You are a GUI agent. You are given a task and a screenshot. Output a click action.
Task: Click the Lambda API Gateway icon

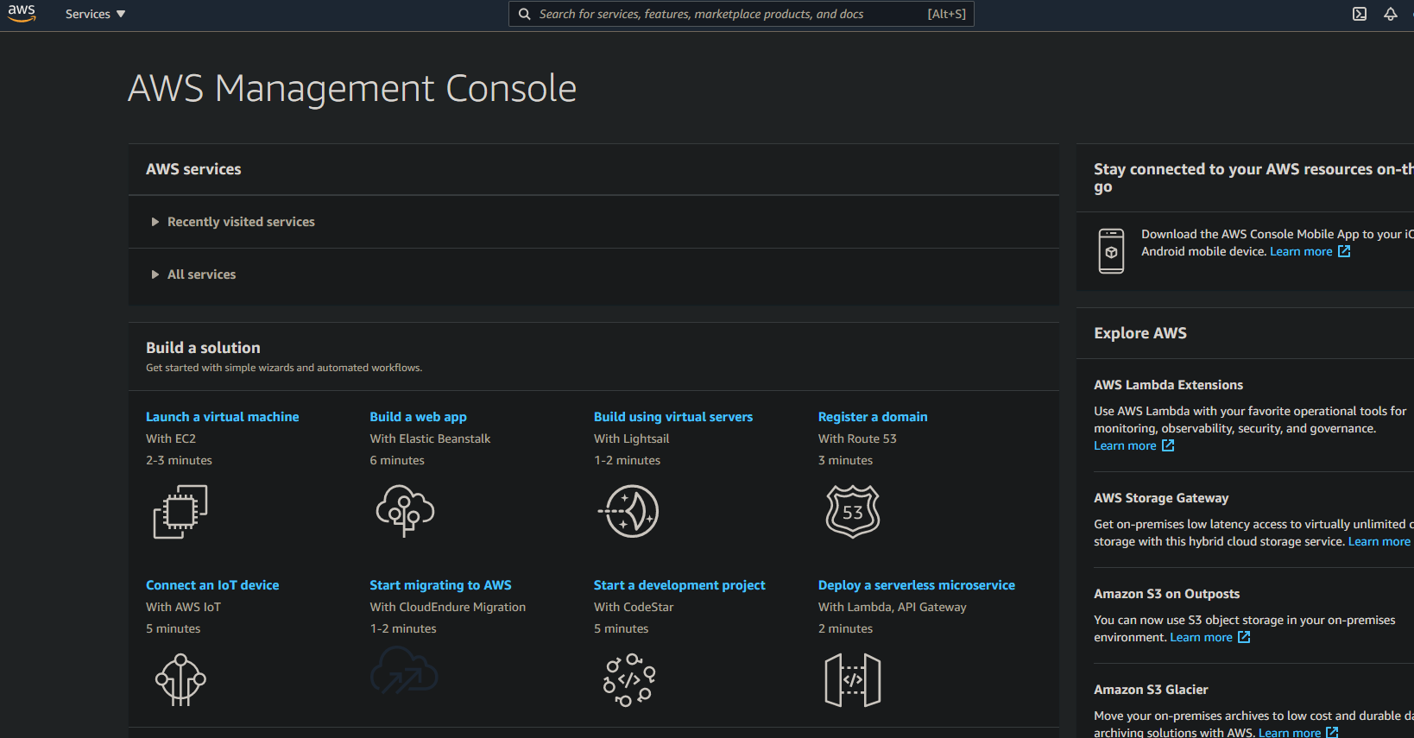tap(853, 680)
